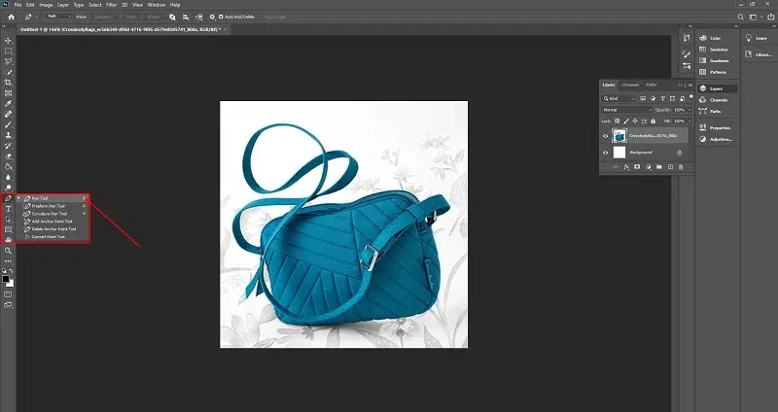
Task: Open Layers panel flyout menu
Action: pos(690,85)
